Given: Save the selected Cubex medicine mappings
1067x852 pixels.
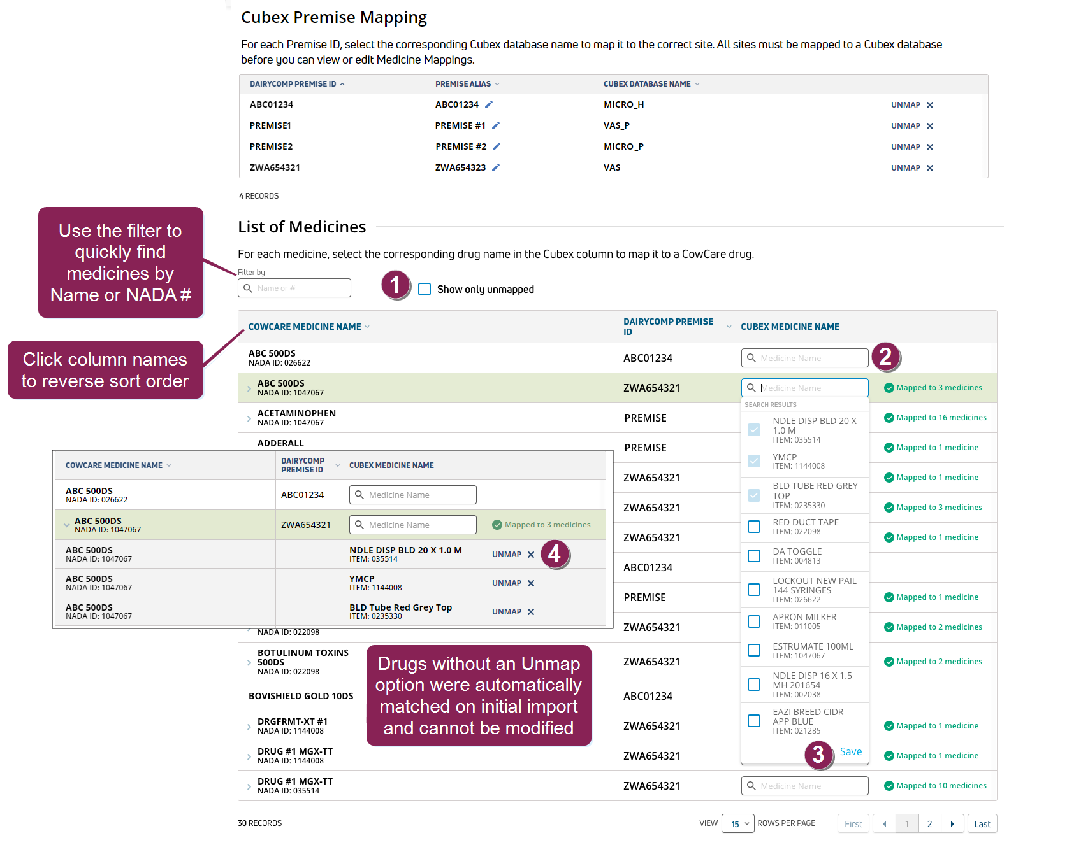Looking at the screenshot, I should click(x=850, y=751).
